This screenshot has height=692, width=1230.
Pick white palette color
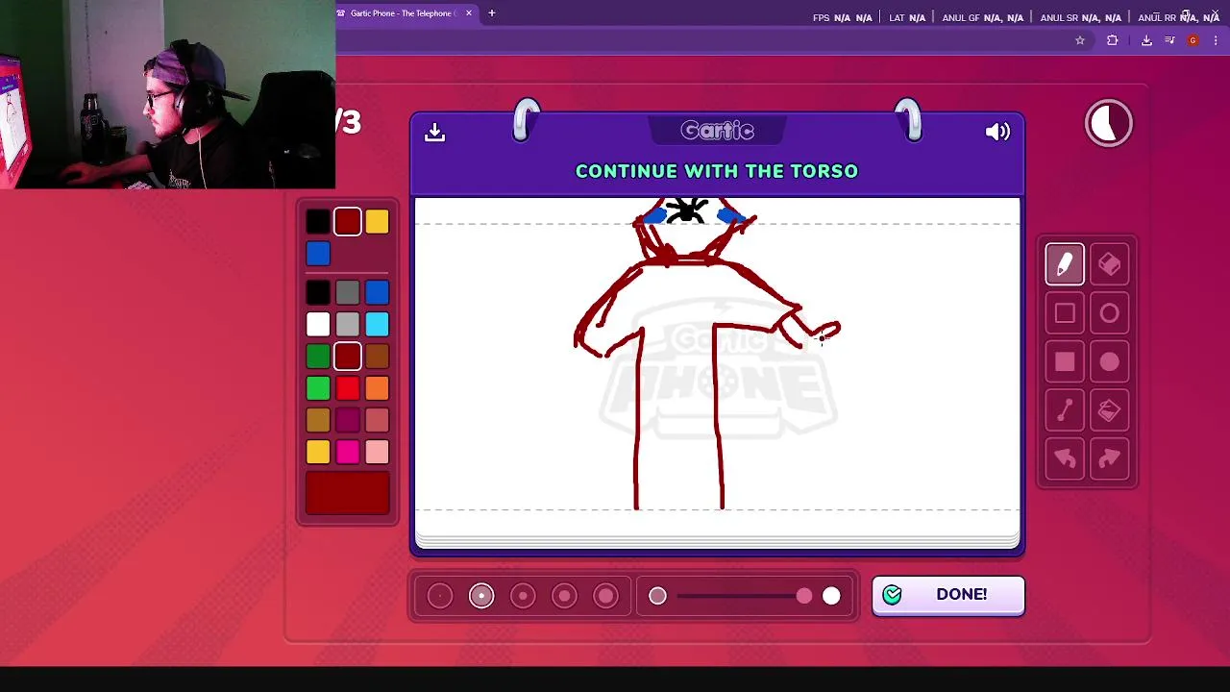(318, 325)
